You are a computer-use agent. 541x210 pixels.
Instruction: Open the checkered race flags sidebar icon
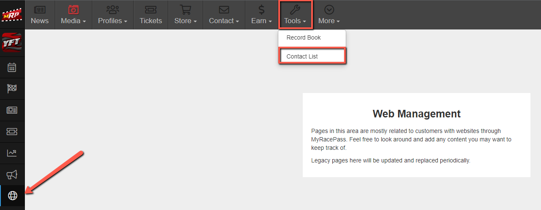(x=12, y=89)
